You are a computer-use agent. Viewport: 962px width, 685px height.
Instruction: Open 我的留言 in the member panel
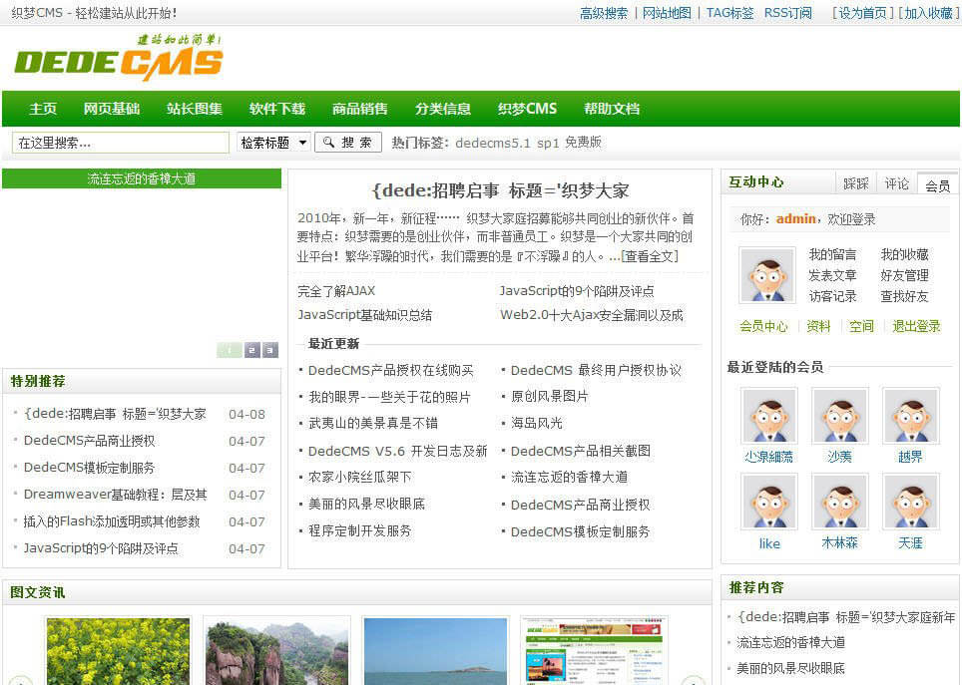click(x=832, y=254)
